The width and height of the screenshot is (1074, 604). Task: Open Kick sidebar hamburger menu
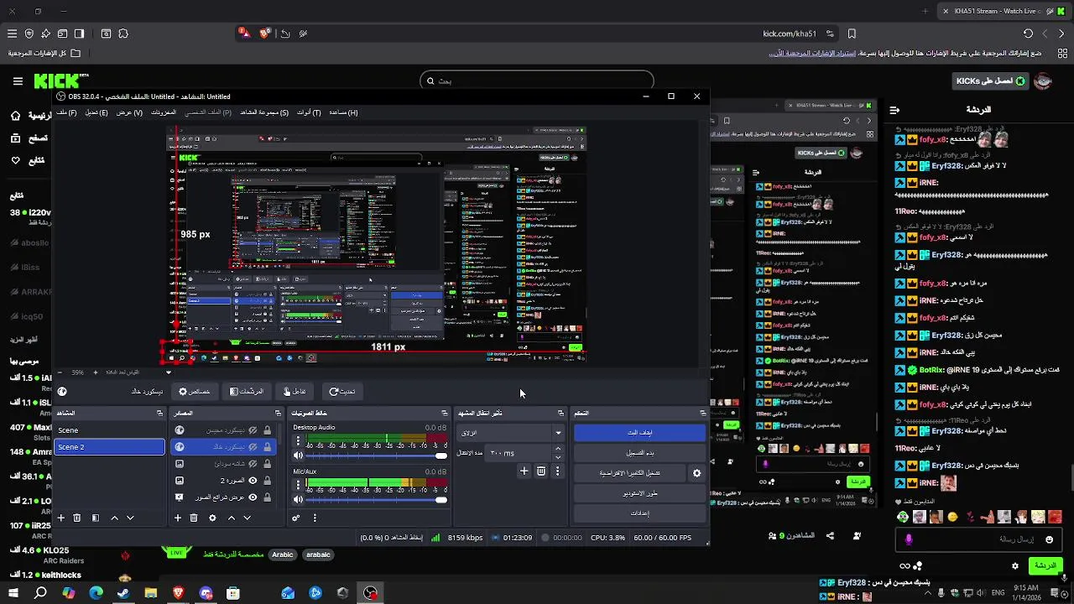click(x=18, y=81)
